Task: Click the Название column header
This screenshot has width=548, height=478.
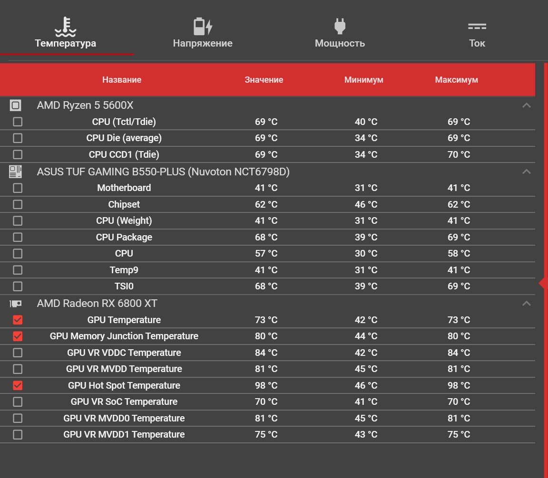Action: (122, 80)
